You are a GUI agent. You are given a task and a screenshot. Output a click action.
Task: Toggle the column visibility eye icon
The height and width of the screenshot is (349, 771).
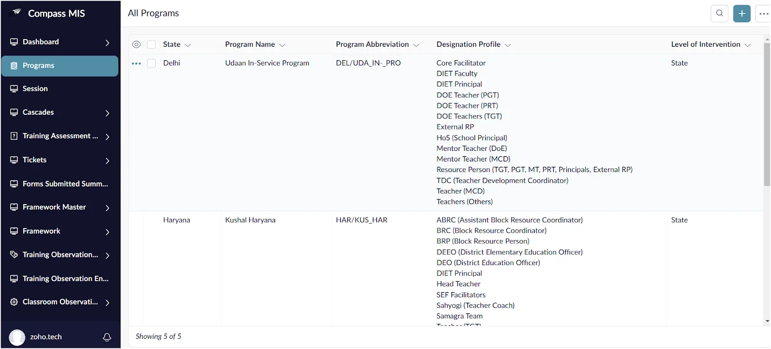pyautogui.click(x=136, y=44)
